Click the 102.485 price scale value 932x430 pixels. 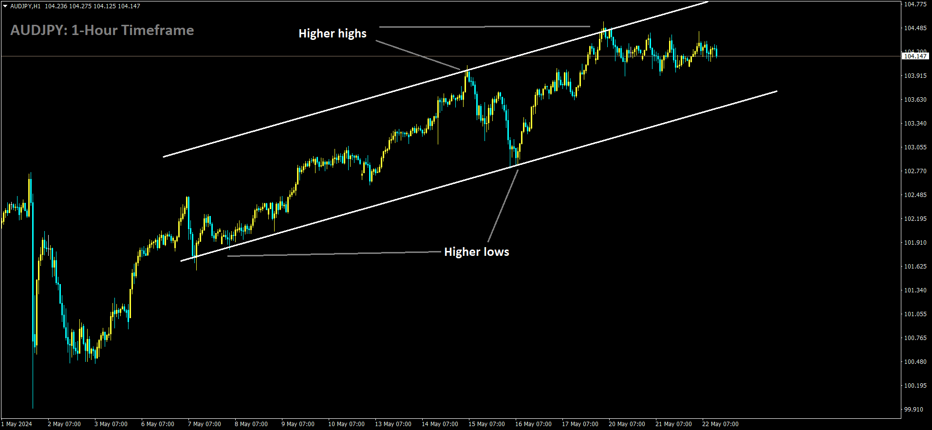pos(915,195)
